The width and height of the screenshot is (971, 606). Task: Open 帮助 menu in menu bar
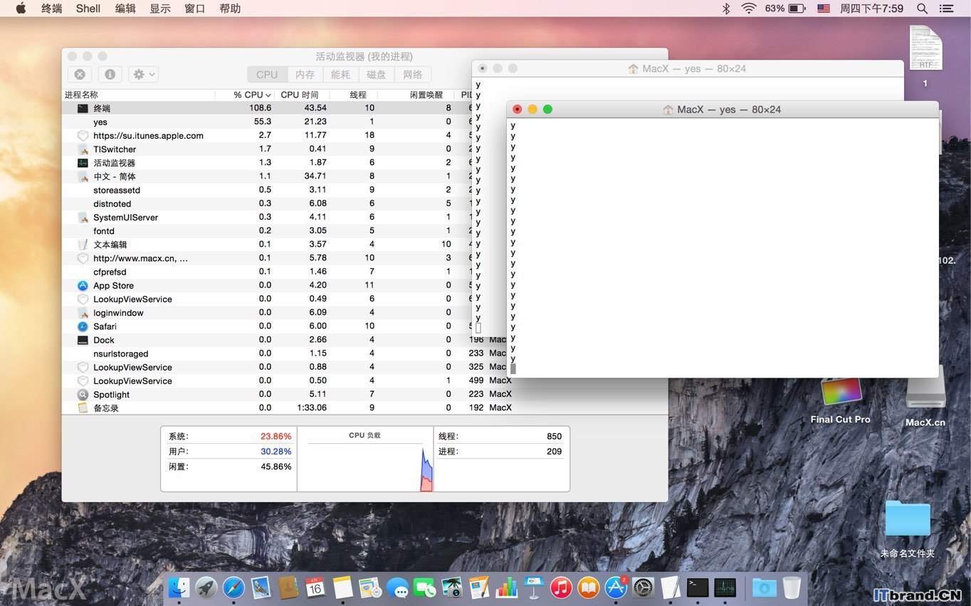coord(230,9)
